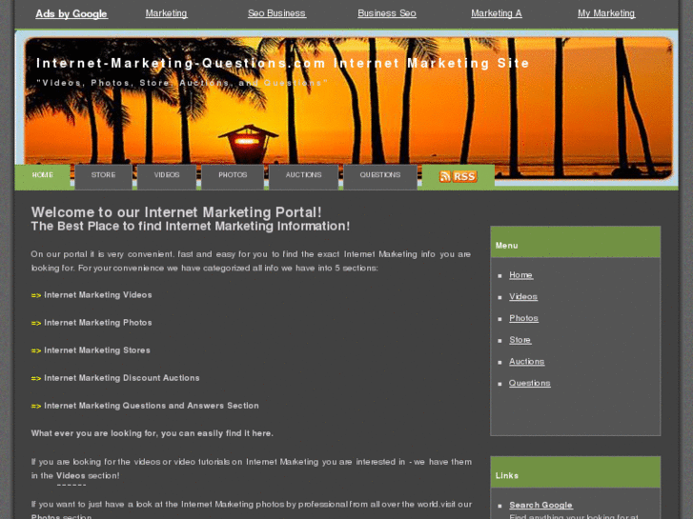Image resolution: width=693 pixels, height=519 pixels.
Task: Visit the My Marketing ad link
Action: click(x=606, y=13)
